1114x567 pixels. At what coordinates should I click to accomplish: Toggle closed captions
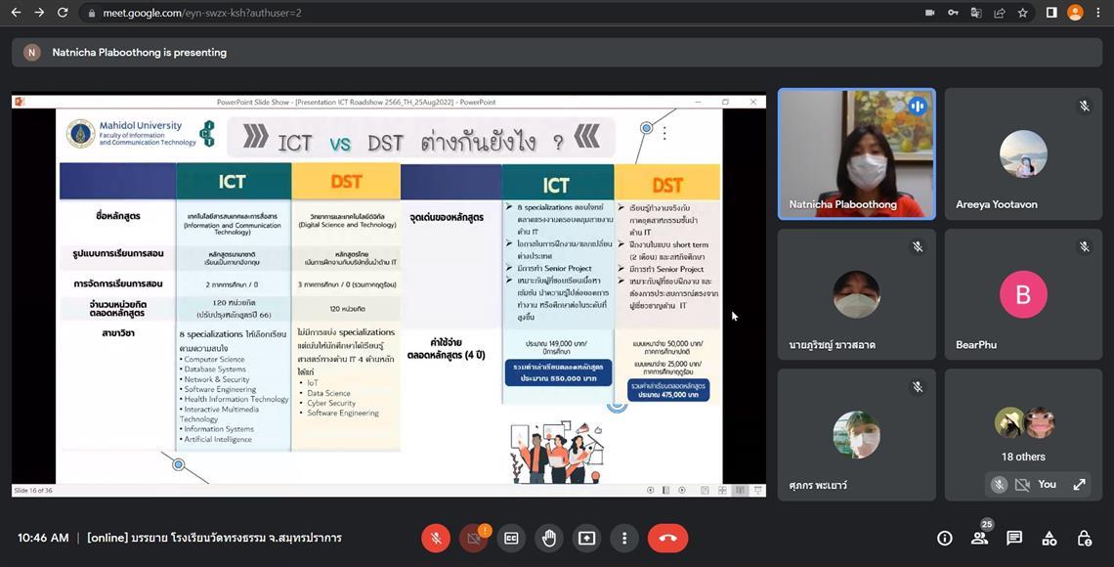coord(511,538)
